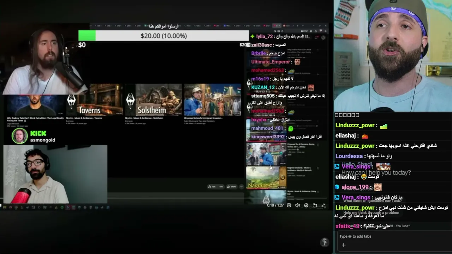452x254 pixels.
Task: Click the miniplayer icon in player controls
Action: click(315, 205)
